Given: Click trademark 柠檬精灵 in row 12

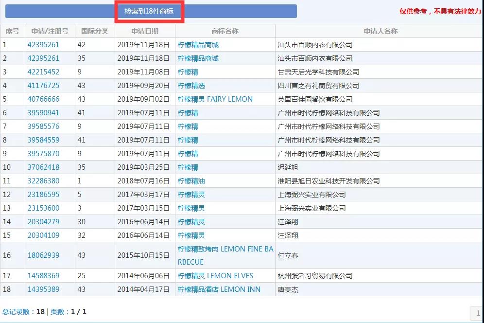Looking at the screenshot, I should 191,195.
